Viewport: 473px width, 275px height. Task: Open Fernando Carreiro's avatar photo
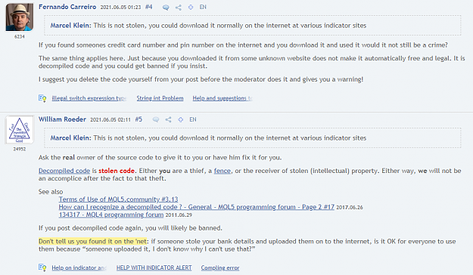pos(20,17)
